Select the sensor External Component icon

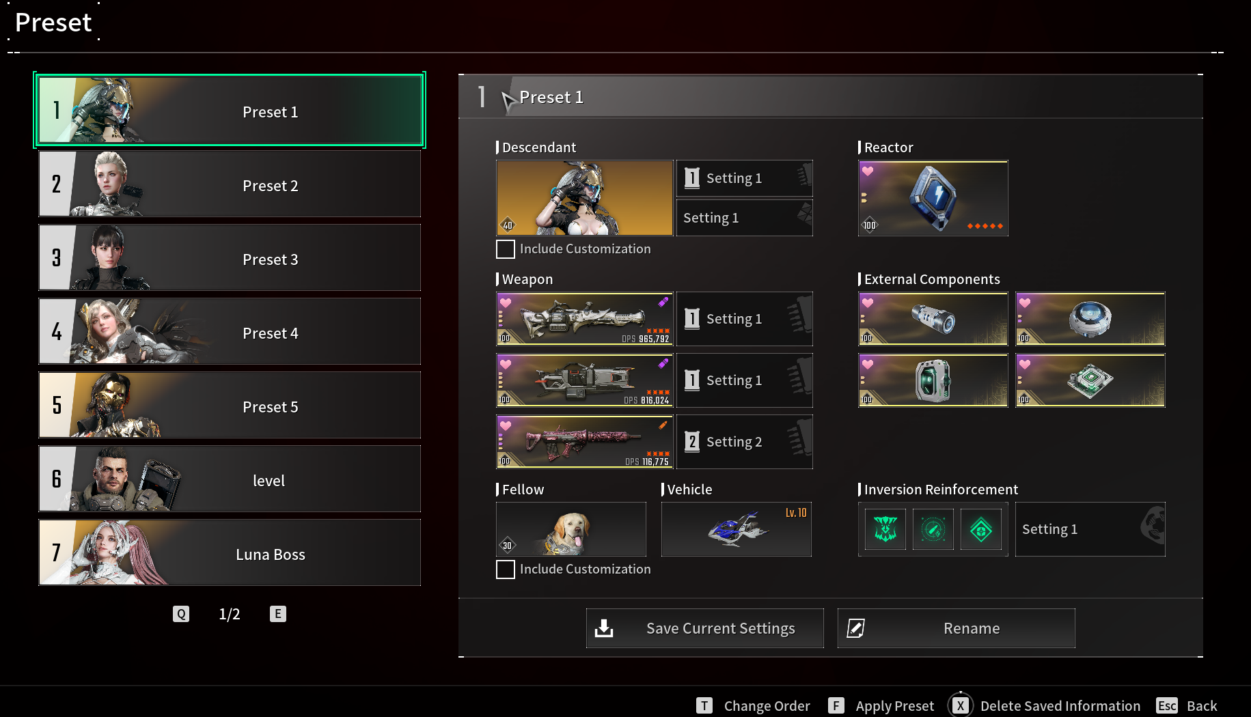[x=1090, y=318]
